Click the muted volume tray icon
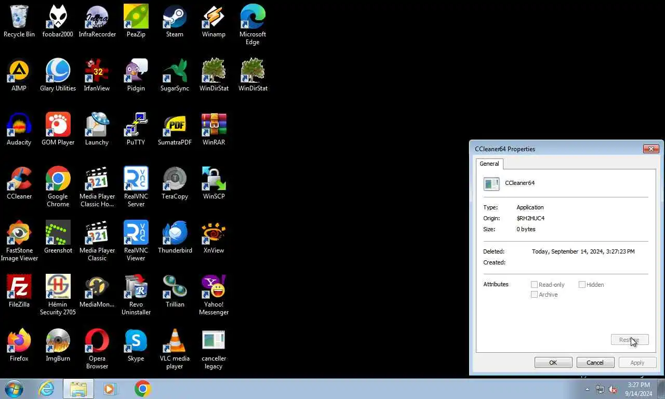 pyautogui.click(x=613, y=389)
